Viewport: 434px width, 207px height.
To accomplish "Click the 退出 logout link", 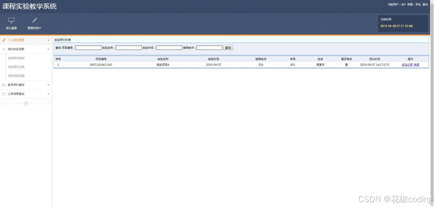I will pos(425,4).
